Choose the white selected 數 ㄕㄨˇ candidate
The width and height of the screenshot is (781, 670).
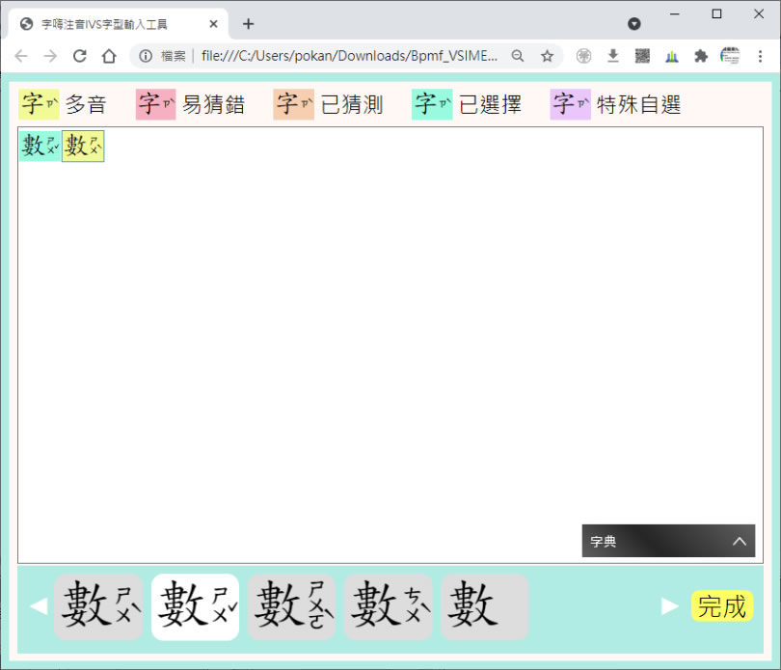tap(195, 606)
